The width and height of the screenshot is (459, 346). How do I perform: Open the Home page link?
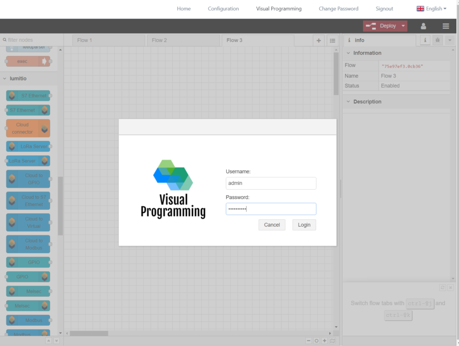184,9
